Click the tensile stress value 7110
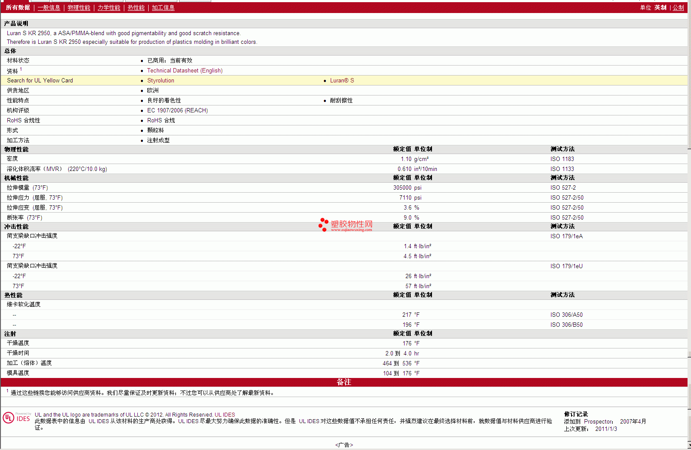 pyautogui.click(x=405, y=197)
